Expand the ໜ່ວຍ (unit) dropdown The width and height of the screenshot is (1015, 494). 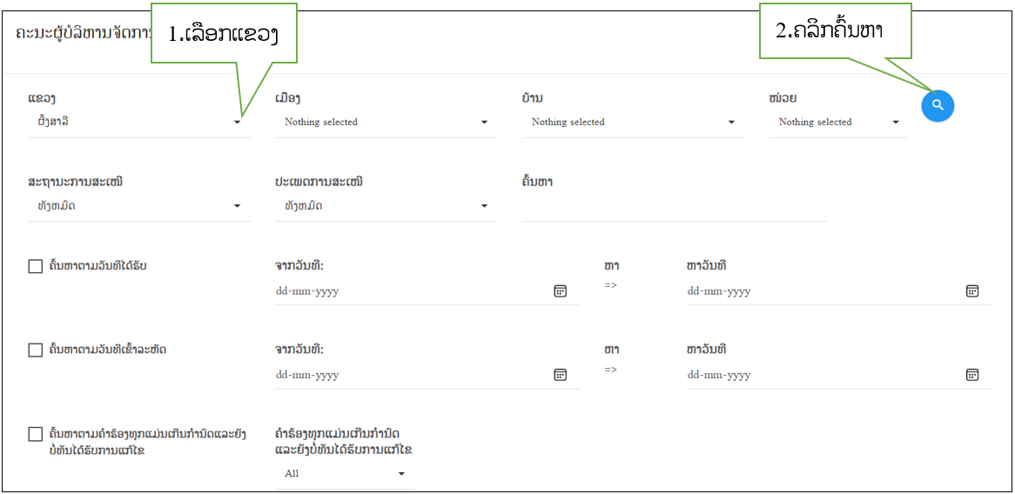[x=838, y=123]
